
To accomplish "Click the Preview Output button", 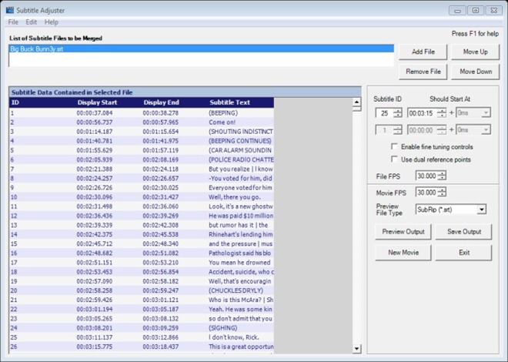I will 403,232.
